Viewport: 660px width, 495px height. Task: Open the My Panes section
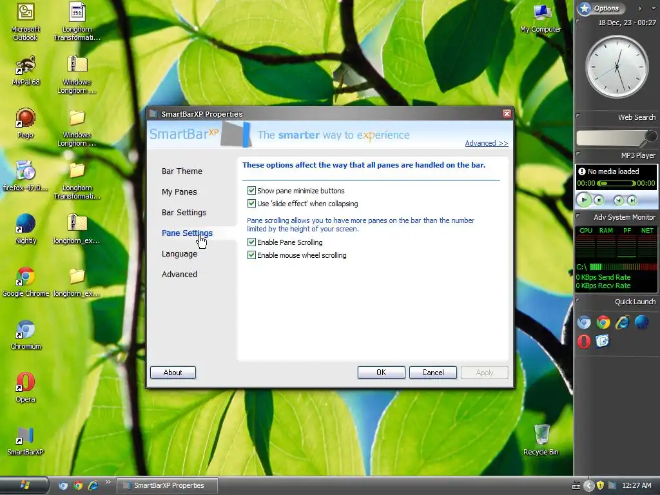pos(179,191)
